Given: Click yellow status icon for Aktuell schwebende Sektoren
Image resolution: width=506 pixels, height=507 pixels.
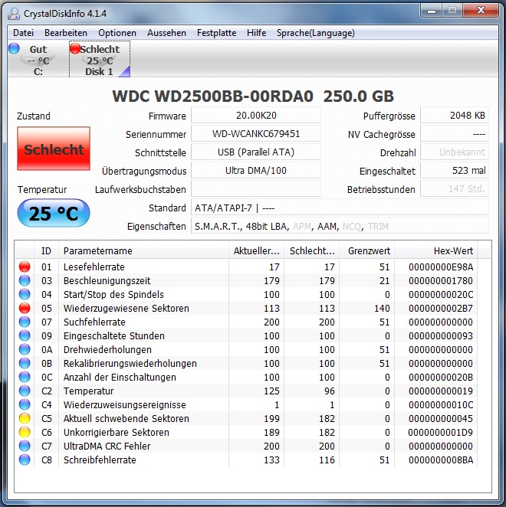Looking at the screenshot, I should [x=25, y=418].
